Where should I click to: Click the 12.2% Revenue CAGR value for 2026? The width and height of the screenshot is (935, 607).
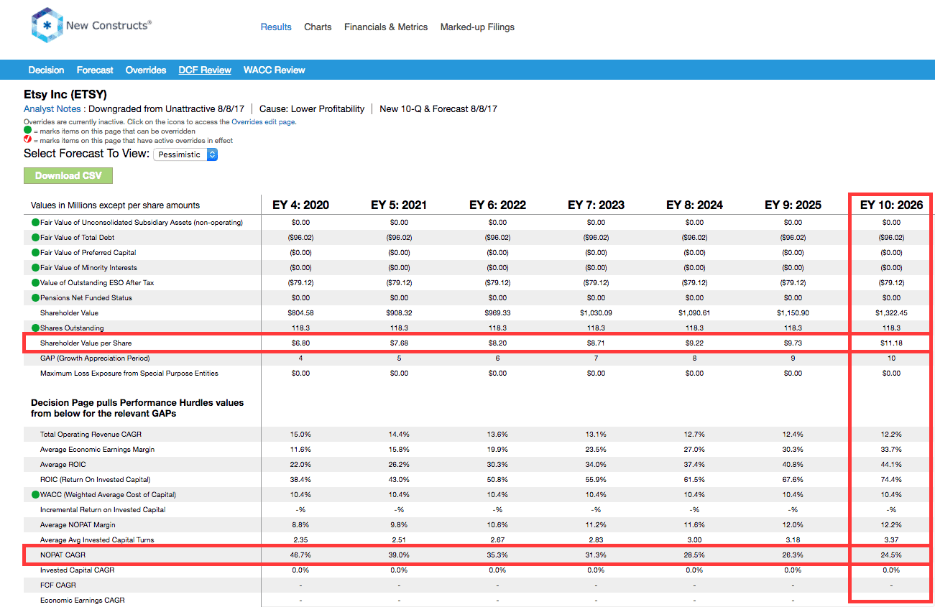tap(891, 435)
